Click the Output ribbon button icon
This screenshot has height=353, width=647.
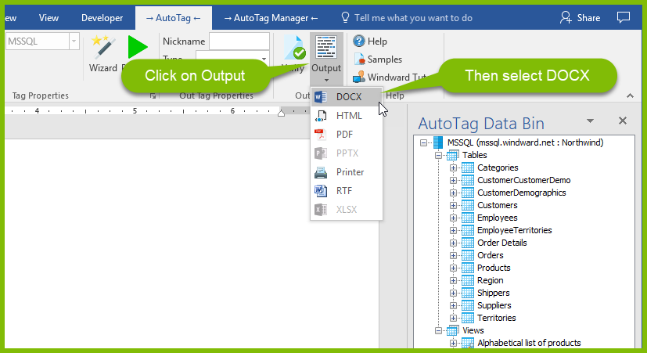click(326, 47)
